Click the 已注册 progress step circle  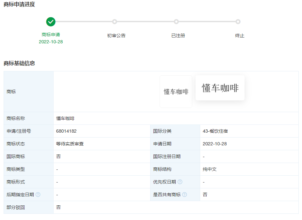coord(176,22)
